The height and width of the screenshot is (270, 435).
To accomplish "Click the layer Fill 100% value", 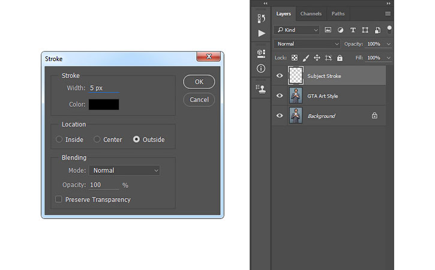I will (x=374, y=58).
